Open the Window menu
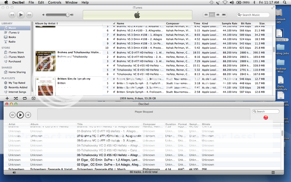The height and width of the screenshot is (182, 291). pyautogui.click(x=71, y=2)
